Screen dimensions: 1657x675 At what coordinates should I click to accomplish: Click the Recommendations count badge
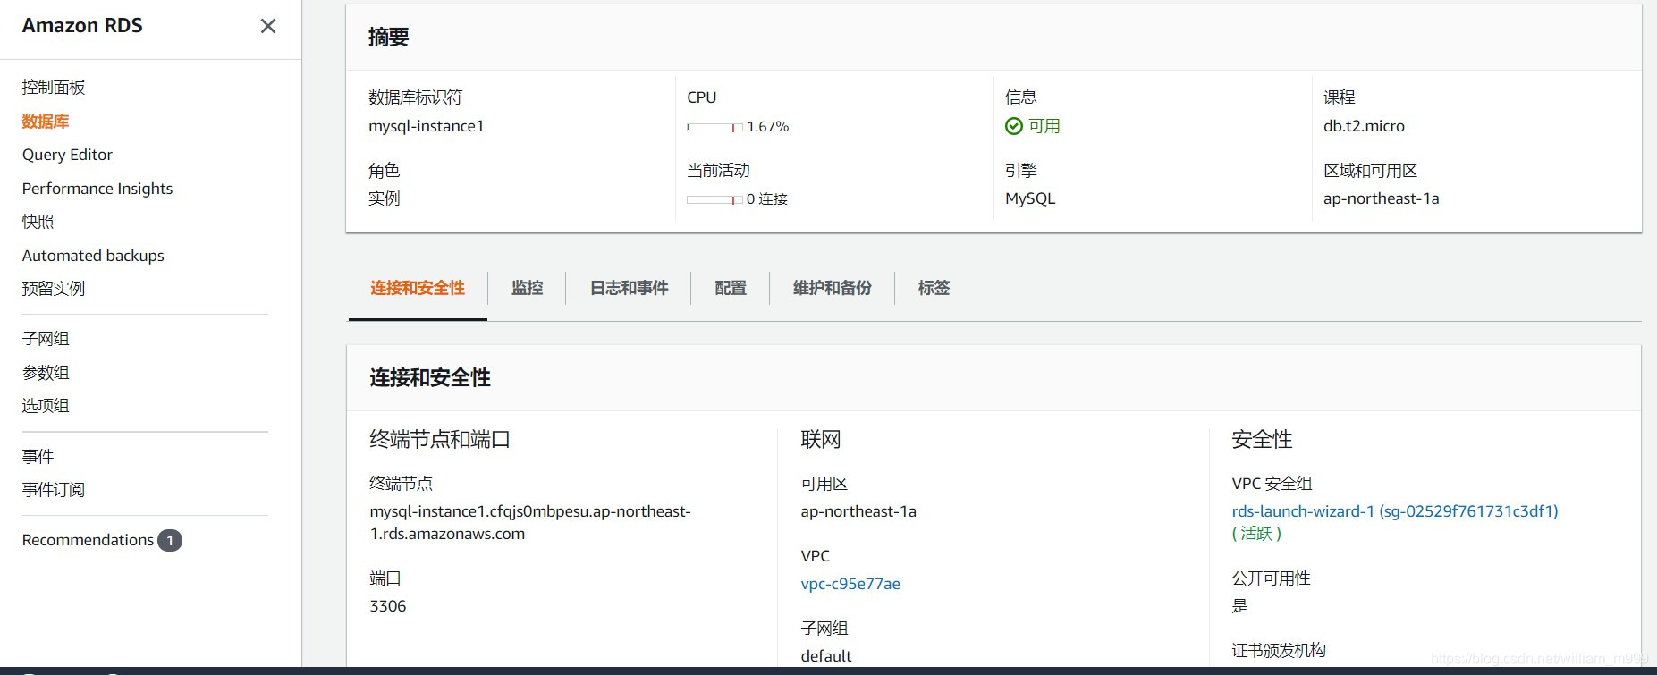tap(170, 541)
